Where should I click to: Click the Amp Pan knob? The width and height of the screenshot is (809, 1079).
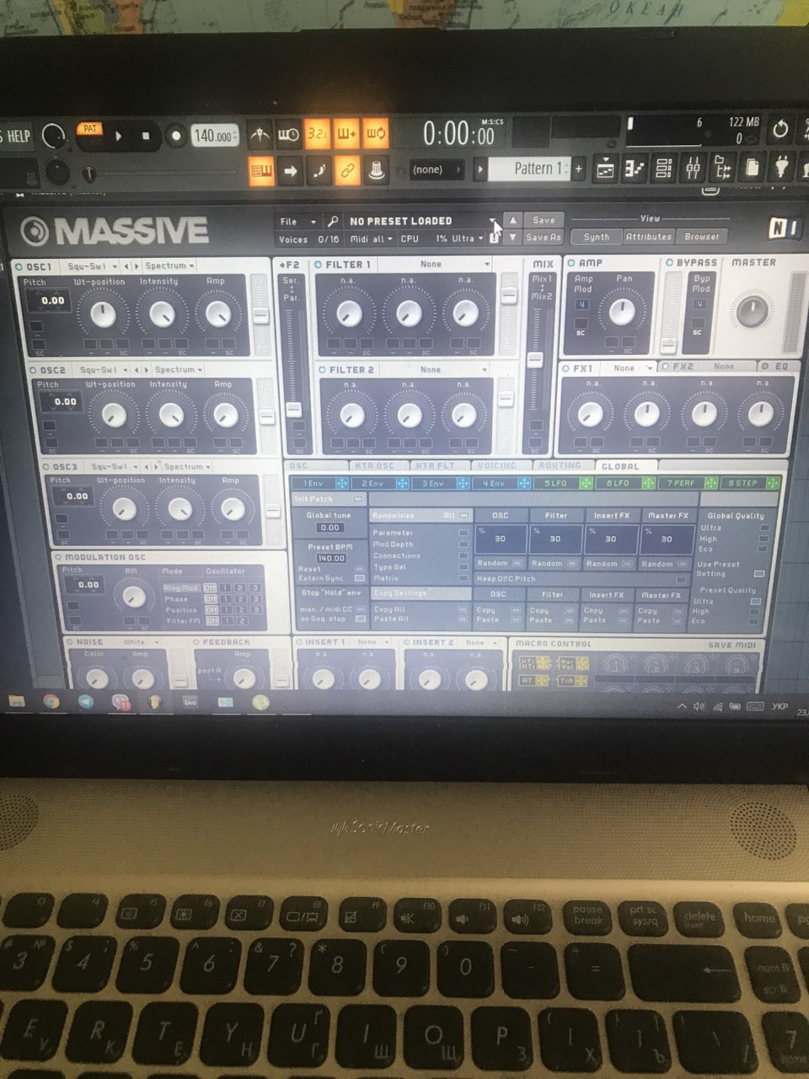click(x=622, y=311)
